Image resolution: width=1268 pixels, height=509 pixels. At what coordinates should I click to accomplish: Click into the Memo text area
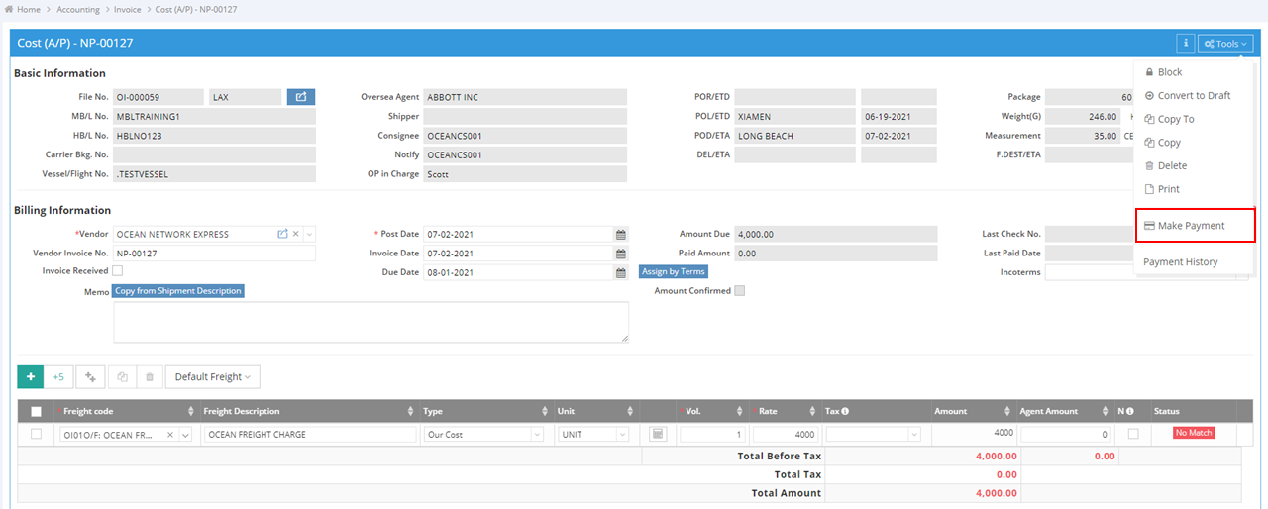pos(370,322)
